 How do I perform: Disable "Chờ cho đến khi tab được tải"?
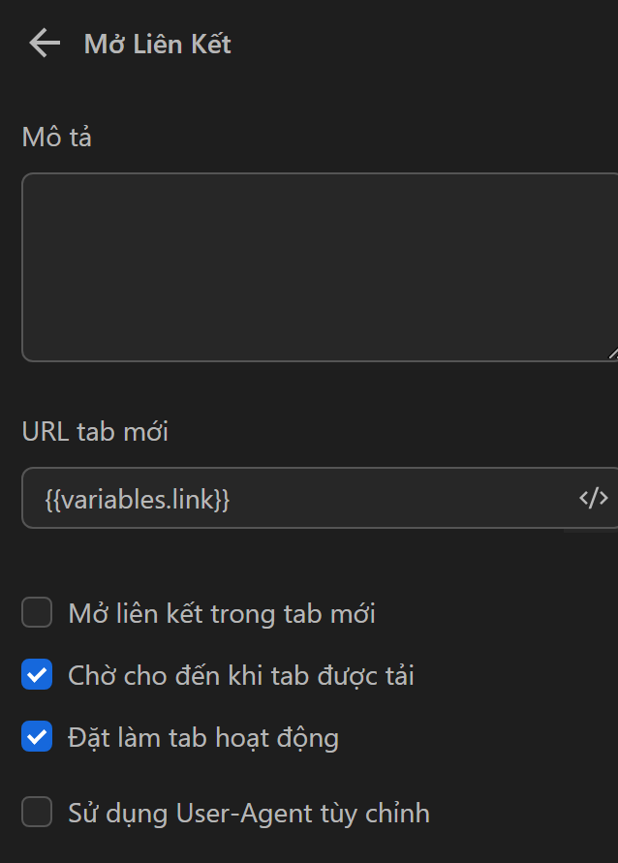click(x=36, y=674)
